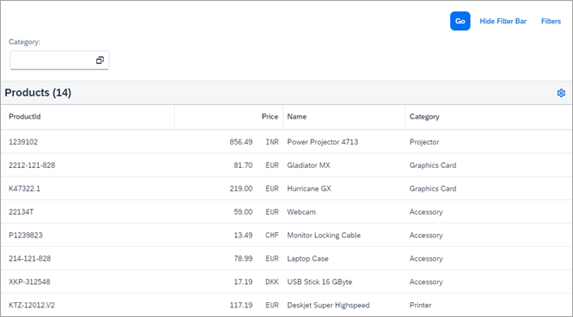573x317 pixels.
Task: Click the Hurricane GX product name
Action: pos(309,189)
